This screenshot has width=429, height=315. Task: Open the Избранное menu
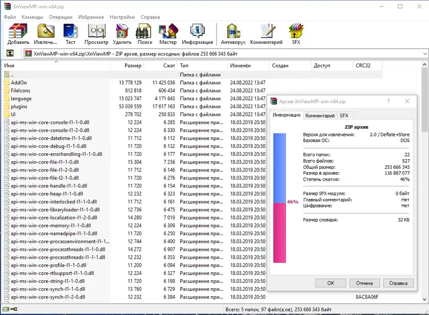pyautogui.click(x=91, y=17)
